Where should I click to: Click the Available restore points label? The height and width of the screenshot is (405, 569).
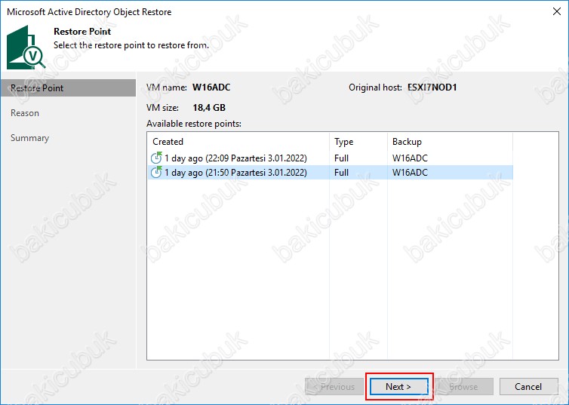[x=194, y=124]
